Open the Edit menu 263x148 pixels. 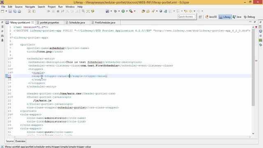(10, 7)
